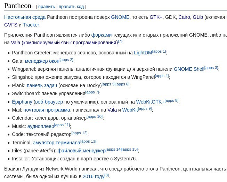Image resolution: width=227 pixels, height=182 pixels.
Task: Open the GVFS link
Action: point(11,25)
